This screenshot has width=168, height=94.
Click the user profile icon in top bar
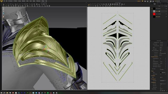point(148,1)
